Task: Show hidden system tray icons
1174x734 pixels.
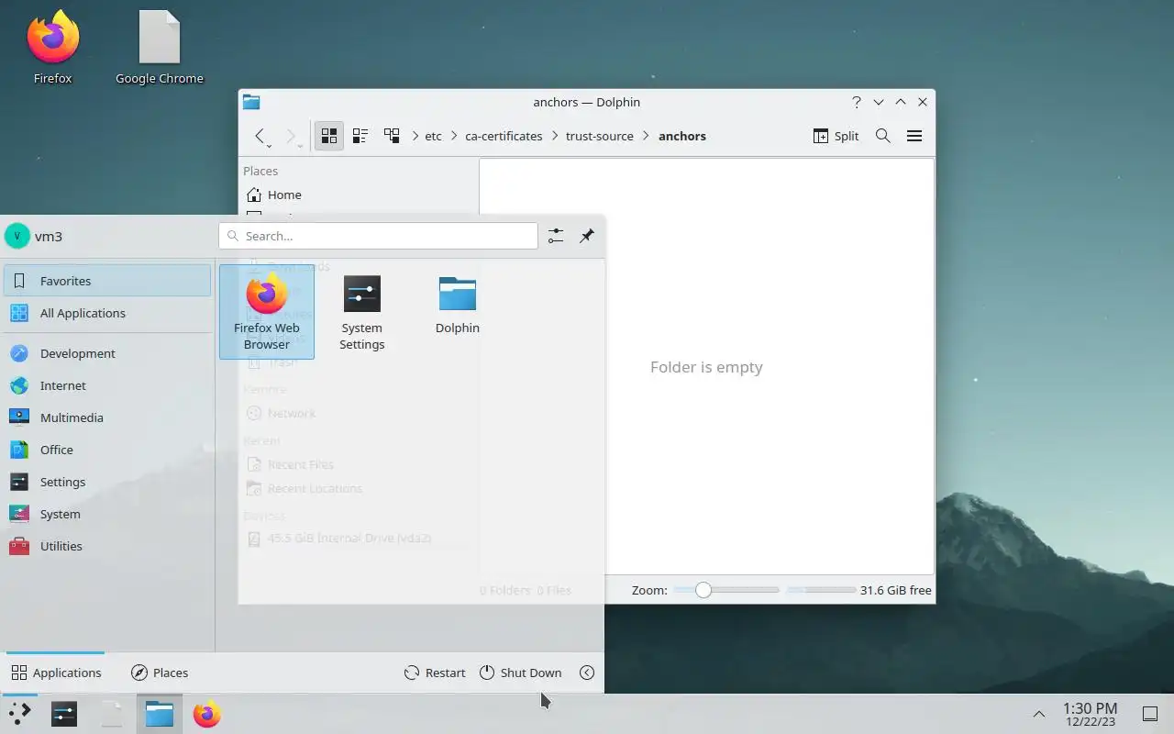Action: coord(1038,714)
